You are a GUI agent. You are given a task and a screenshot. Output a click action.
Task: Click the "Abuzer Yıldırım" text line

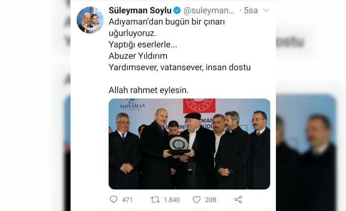(x=138, y=56)
